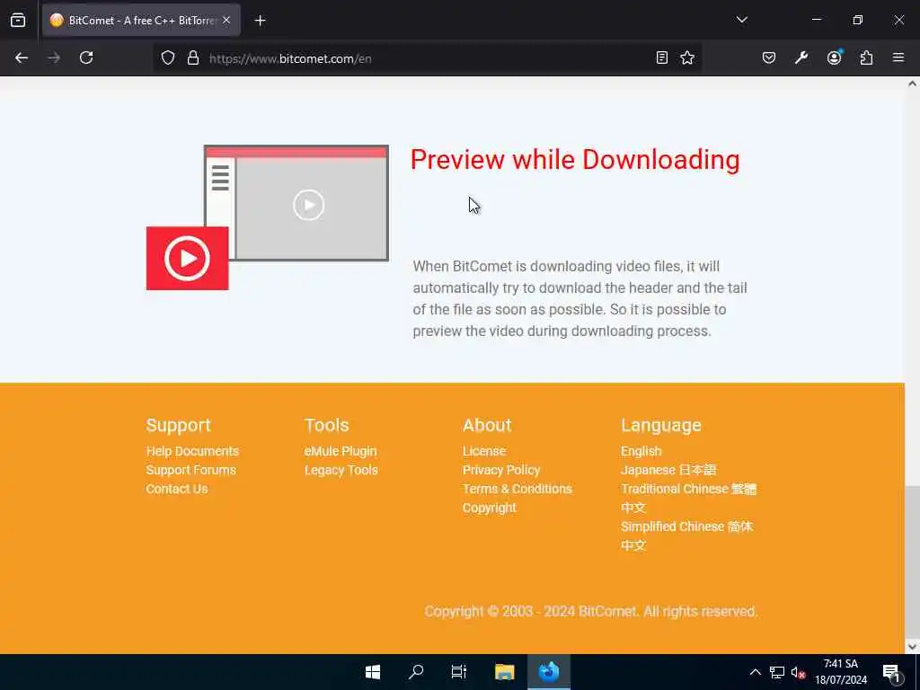Viewport: 920px width, 690px height.
Task: Expand the list all tabs chevron
Action: 741,20
